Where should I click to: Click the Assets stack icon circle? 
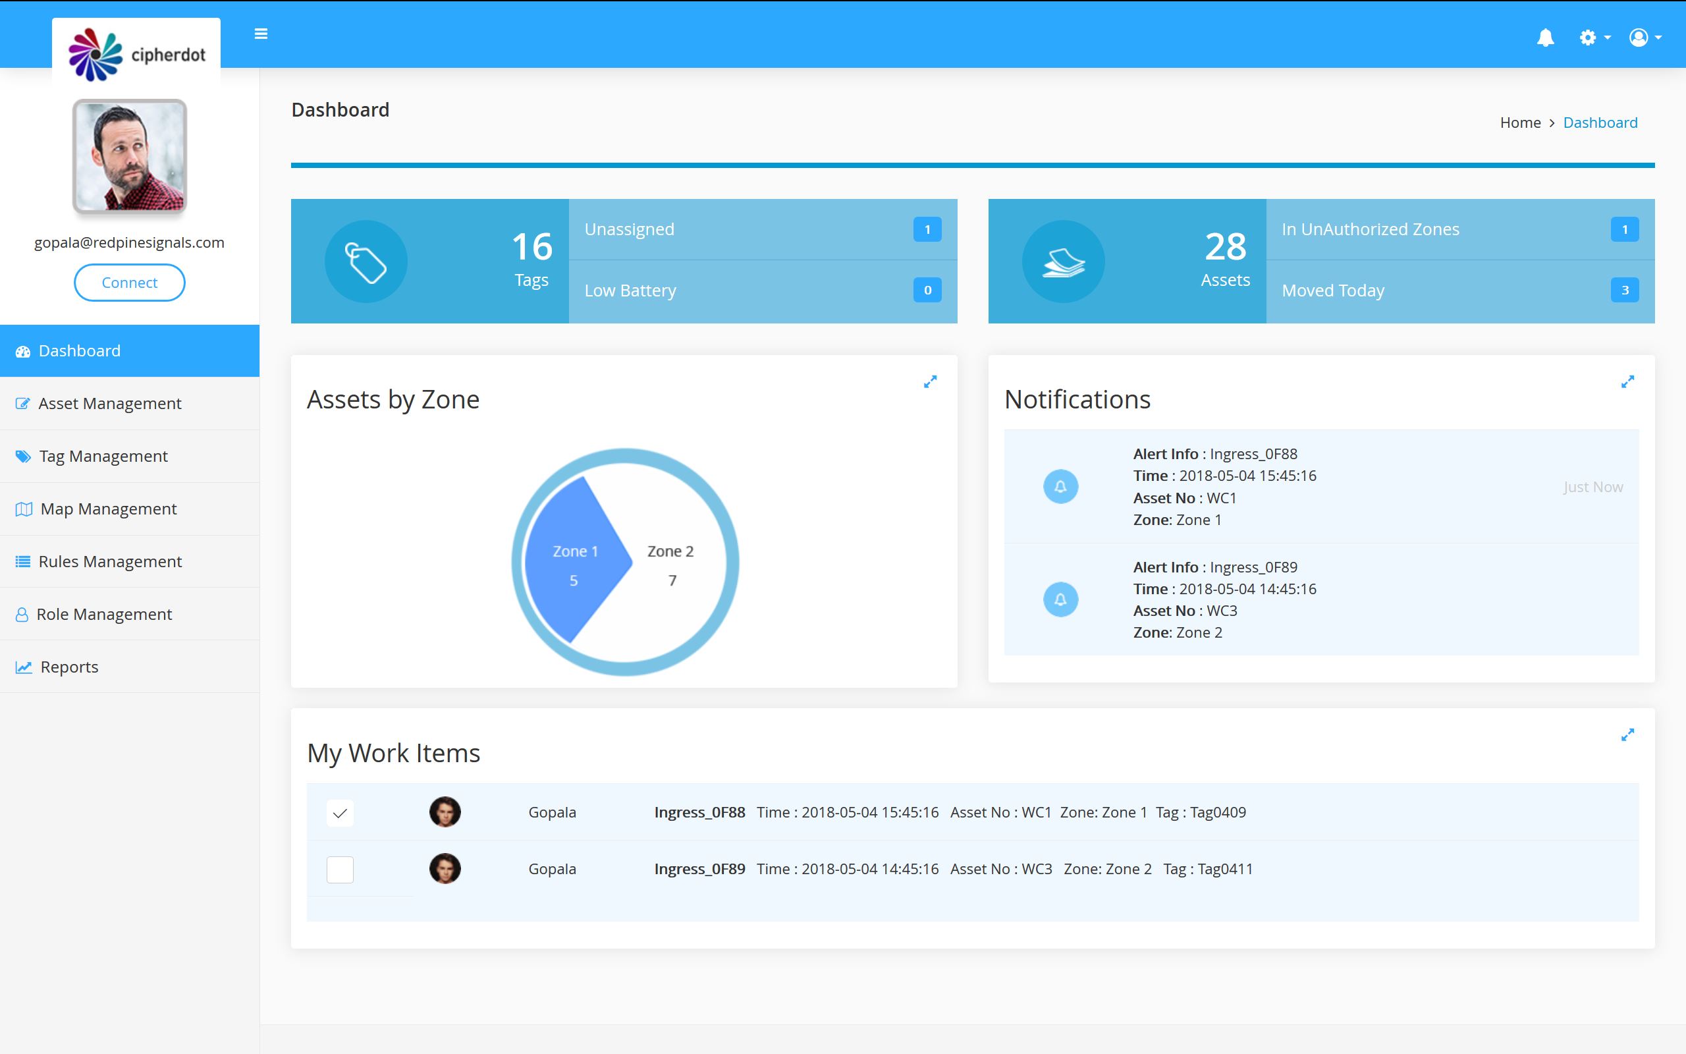(x=1063, y=262)
